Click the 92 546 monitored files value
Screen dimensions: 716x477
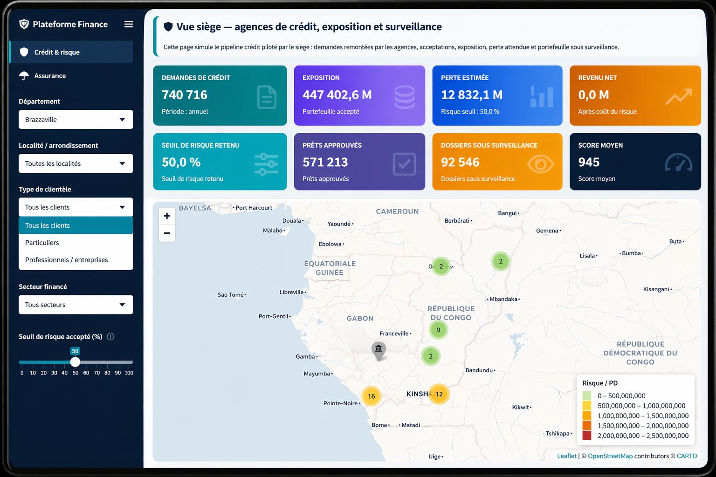pyautogui.click(x=460, y=162)
